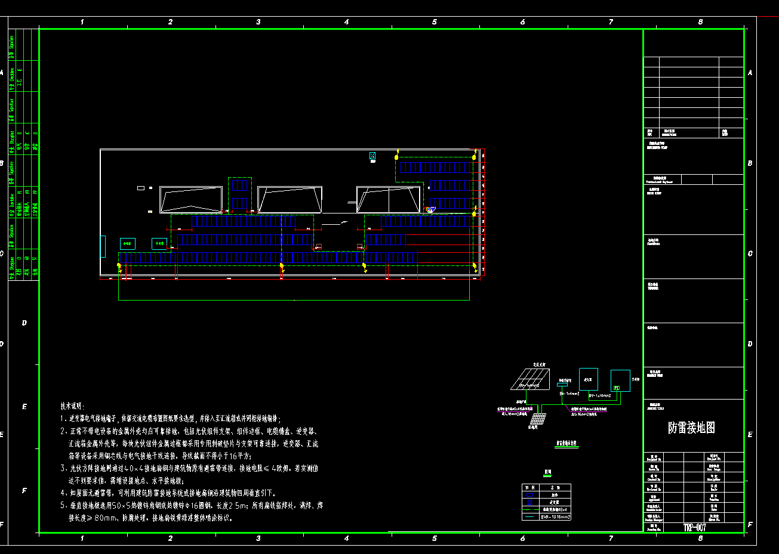Click the cyan inverter box in schematic
Viewport: 779px width, 554px height.
pyautogui.click(x=589, y=380)
